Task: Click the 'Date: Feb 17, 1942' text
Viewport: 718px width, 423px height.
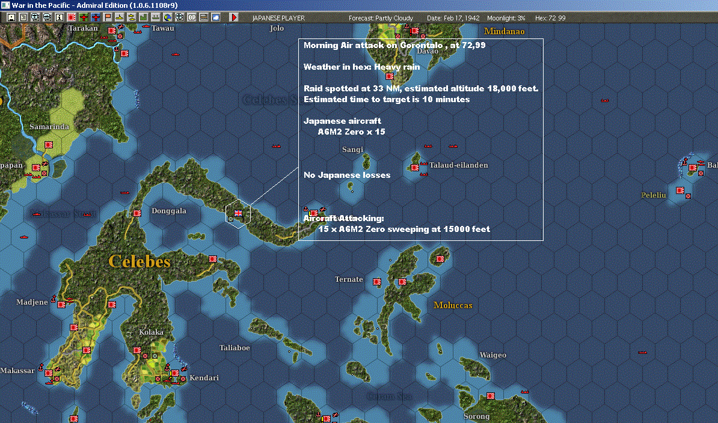Action: tap(453, 18)
